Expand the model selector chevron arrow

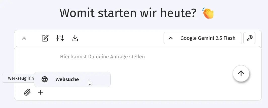point(171,38)
